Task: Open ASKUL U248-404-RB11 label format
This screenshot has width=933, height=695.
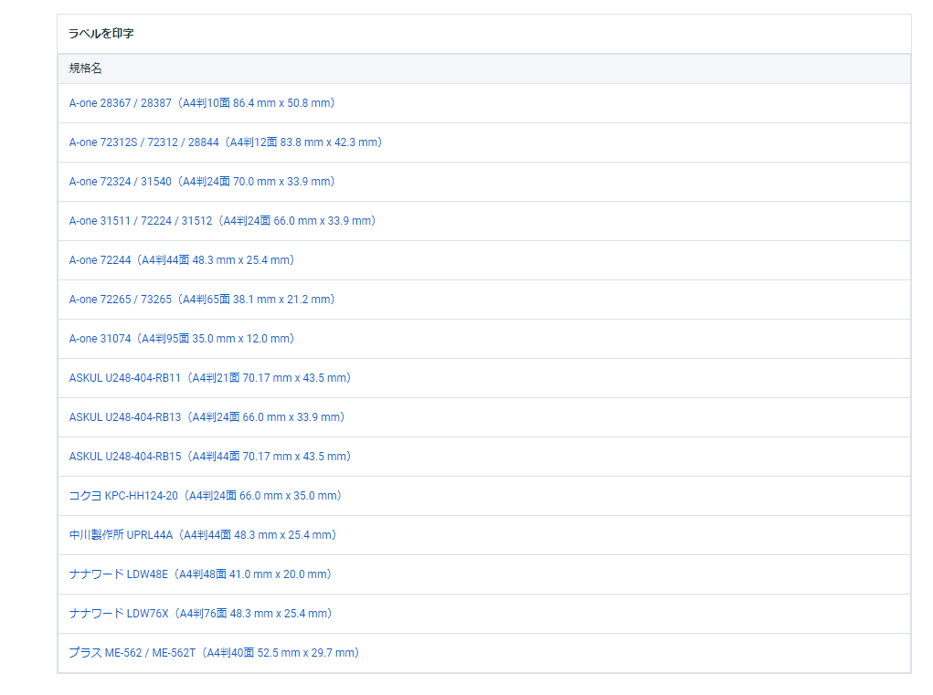Action: [210, 377]
